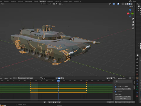The height and width of the screenshot is (106, 141).
Task: Toggle fake user shield for action
Action: click(x=59, y=78)
